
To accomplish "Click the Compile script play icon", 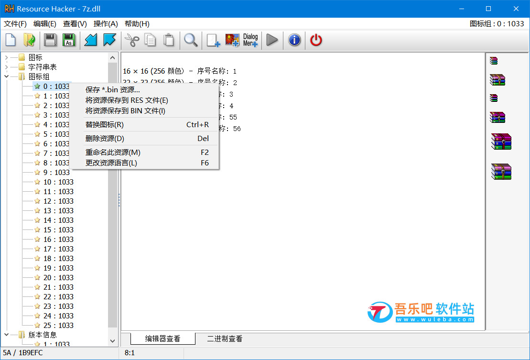I will pyautogui.click(x=272, y=40).
